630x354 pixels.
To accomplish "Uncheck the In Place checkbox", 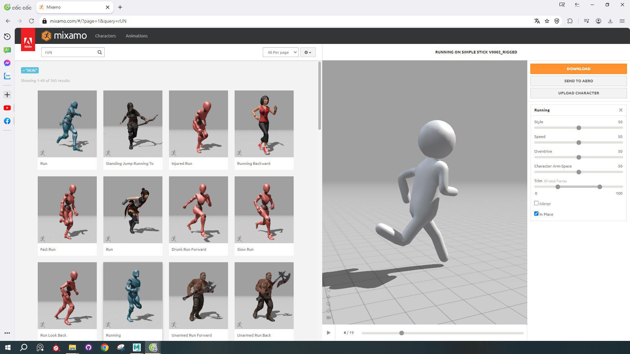I will 536,214.
